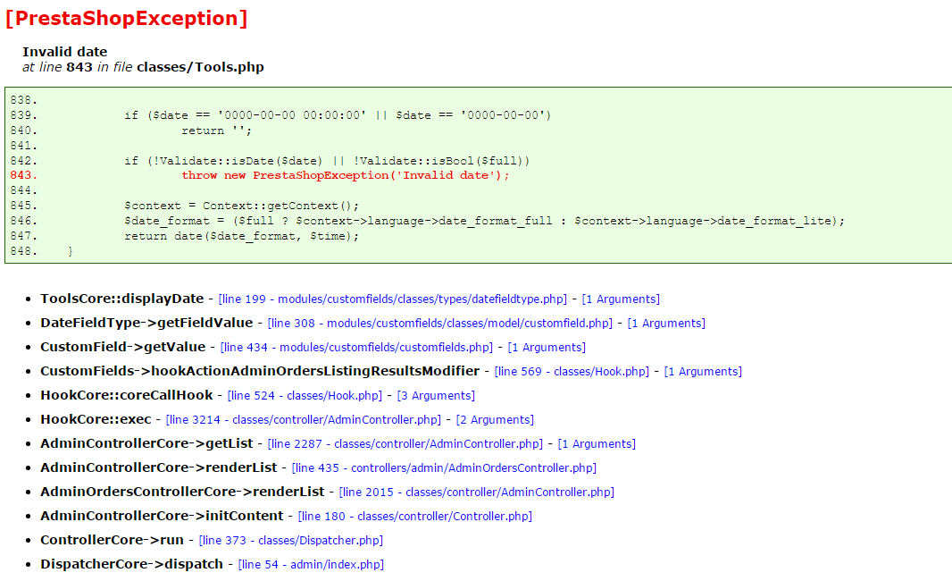The image size is (952, 581).
Task: Open the line 3214 AdminController.php link
Action: coord(303,420)
